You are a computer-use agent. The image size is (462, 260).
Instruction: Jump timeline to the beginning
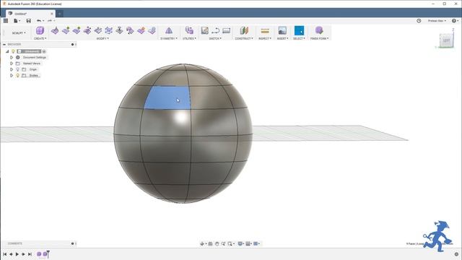(x=5, y=254)
